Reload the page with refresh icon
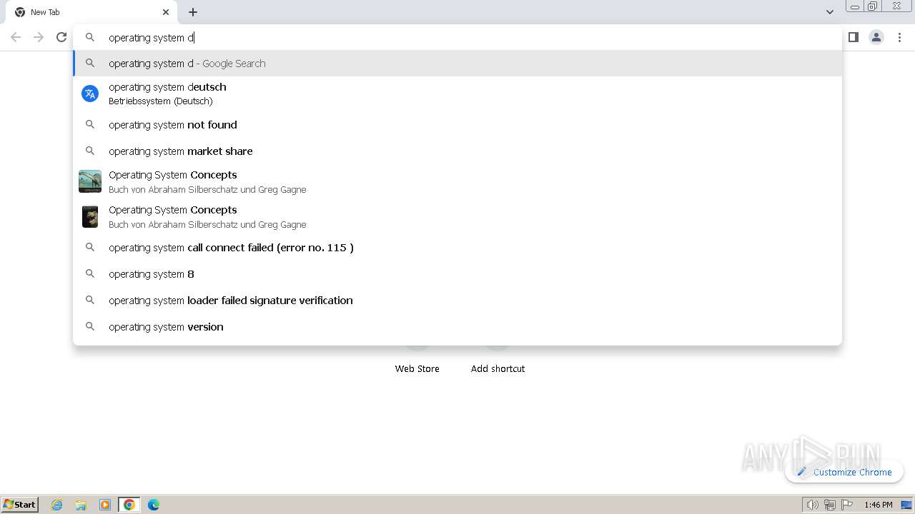 (x=61, y=37)
